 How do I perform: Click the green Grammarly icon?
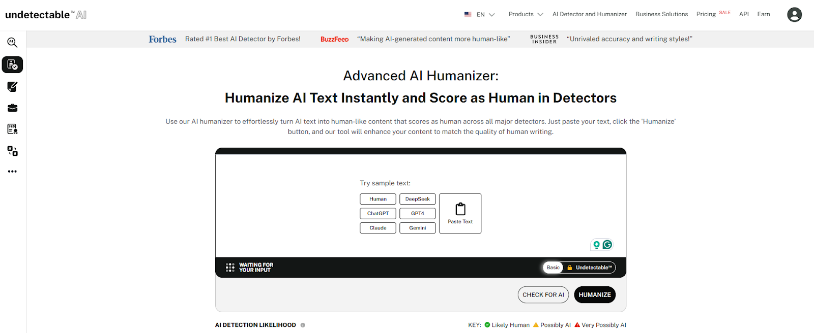pos(607,245)
